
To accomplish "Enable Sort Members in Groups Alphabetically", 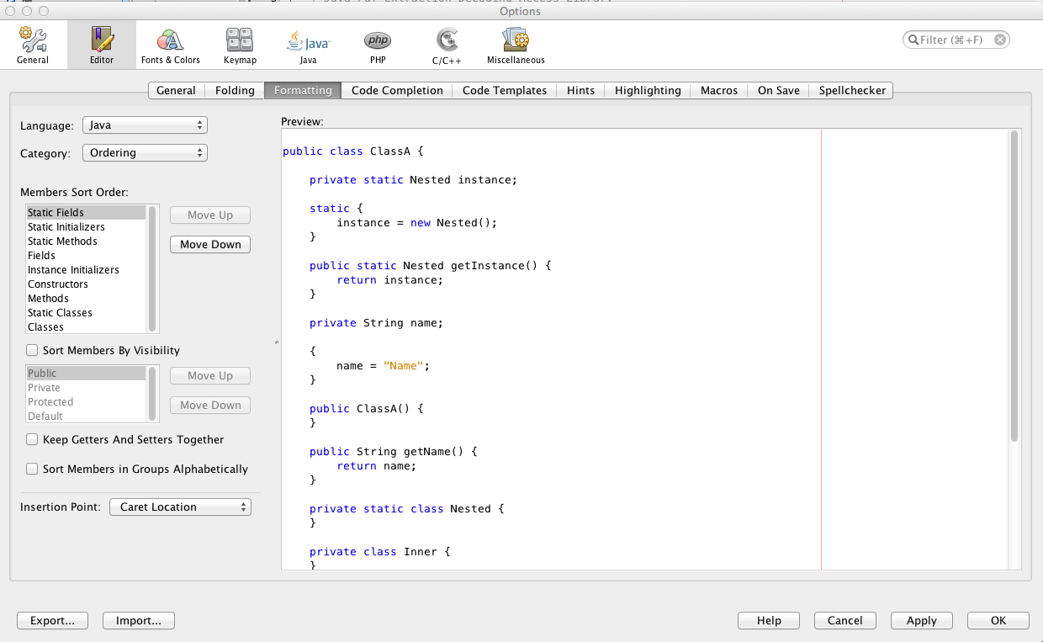I will click(x=32, y=469).
